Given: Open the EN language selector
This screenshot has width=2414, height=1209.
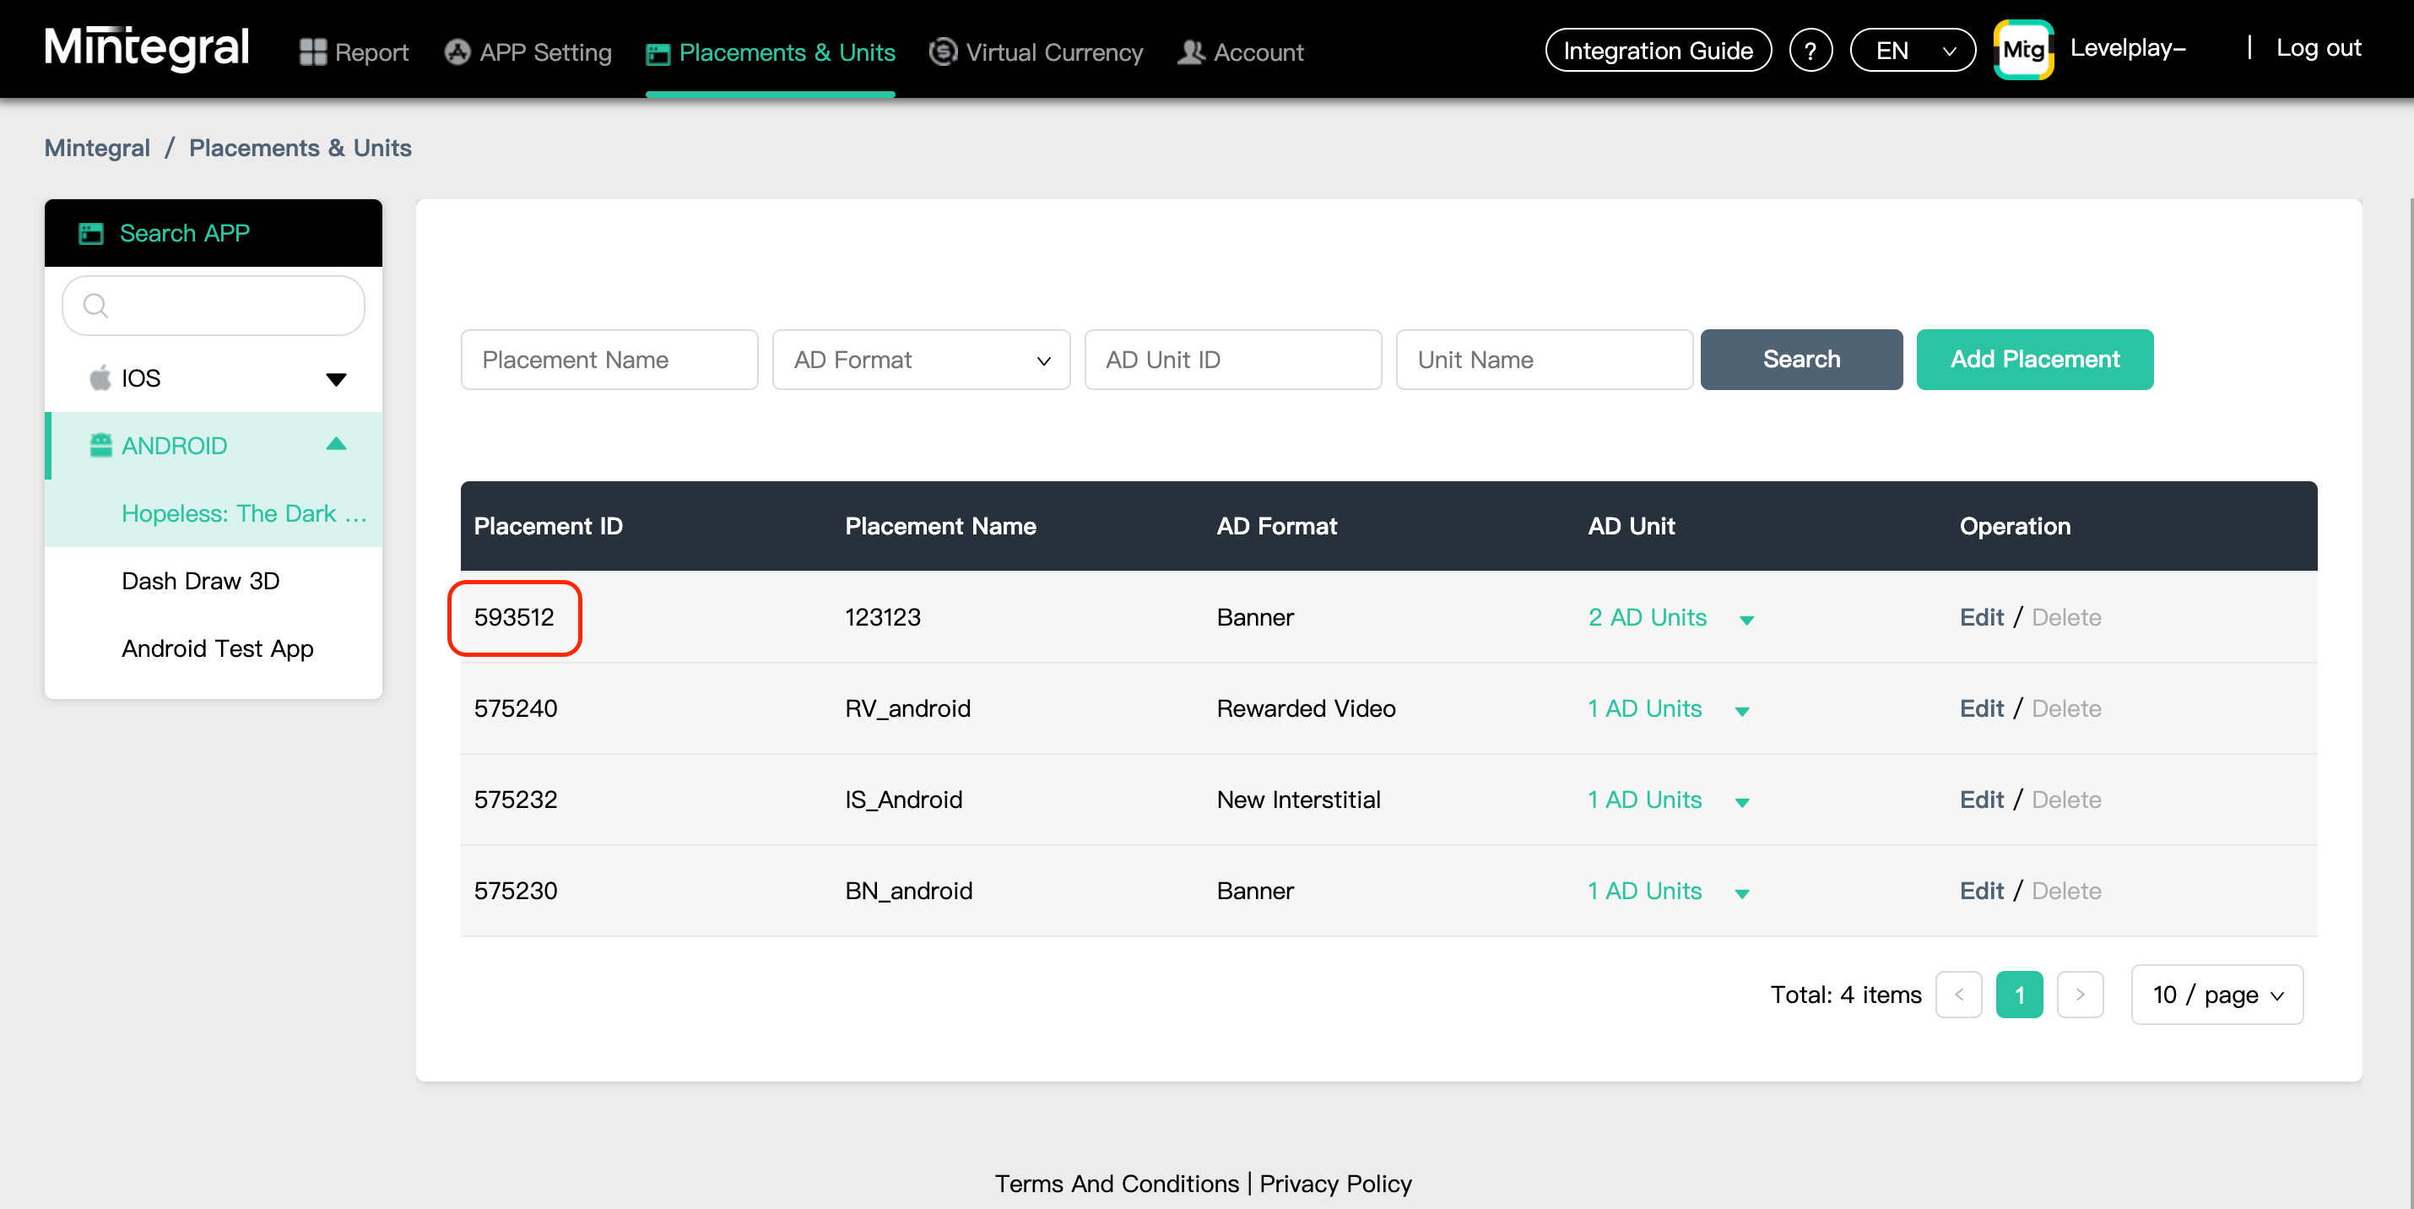Looking at the screenshot, I should (x=1912, y=51).
